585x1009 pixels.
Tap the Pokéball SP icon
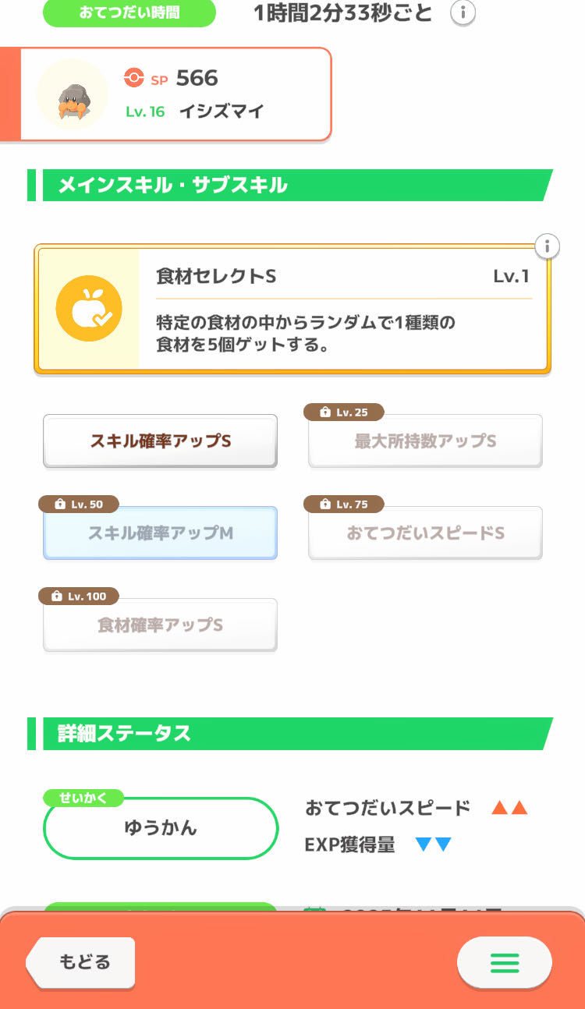coord(134,78)
